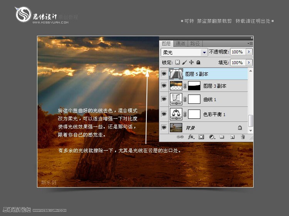Click the delete layer trash icon
This screenshot has width=289, height=216.
point(243,137)
